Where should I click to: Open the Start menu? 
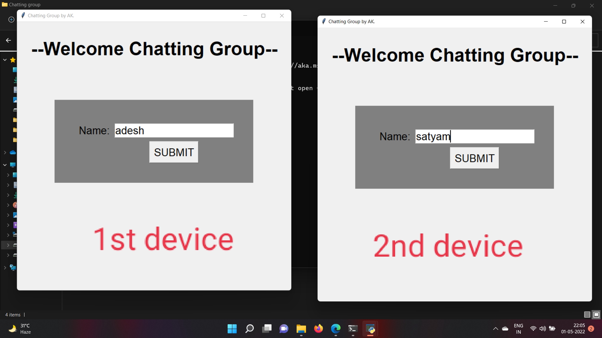click(x=232, y=329)
